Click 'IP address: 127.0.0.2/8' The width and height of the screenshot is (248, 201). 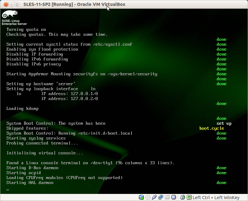tap(70, 99)
